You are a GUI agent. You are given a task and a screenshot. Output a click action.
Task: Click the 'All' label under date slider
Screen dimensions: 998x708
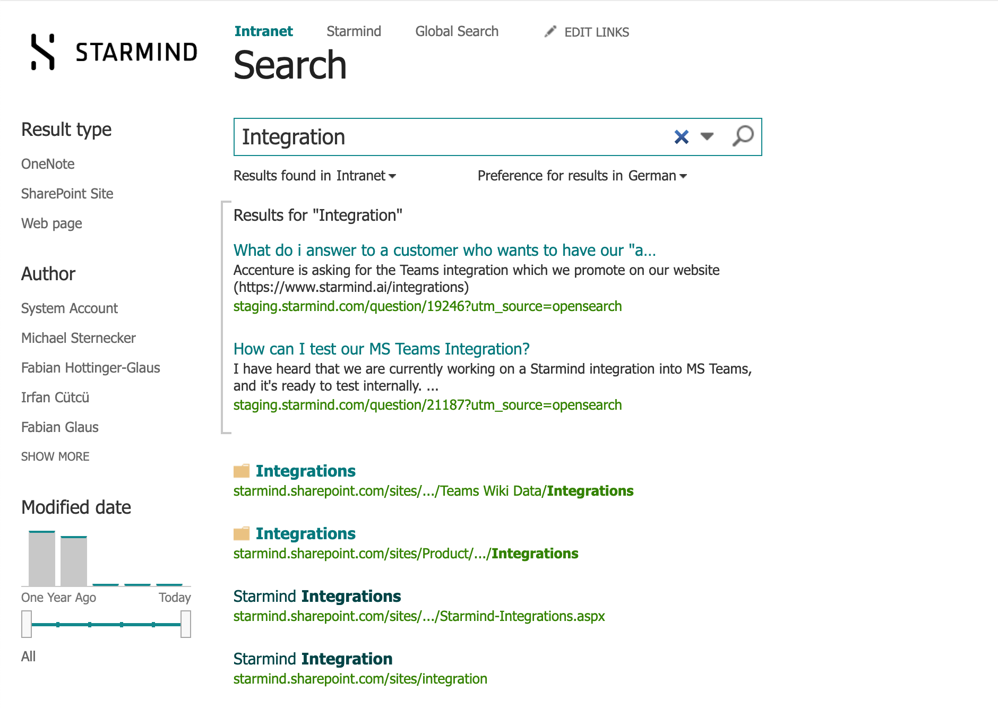(x=29, y=657)
